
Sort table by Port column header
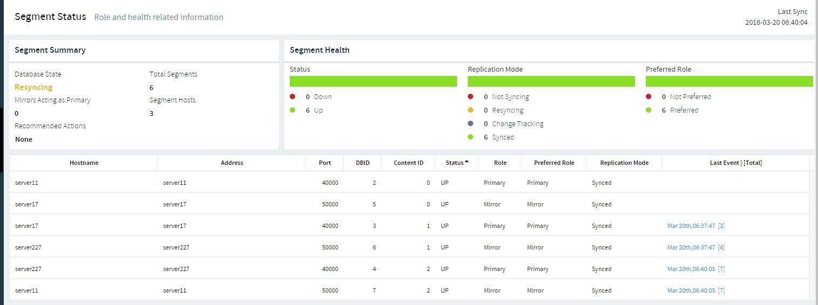point(324,163)
